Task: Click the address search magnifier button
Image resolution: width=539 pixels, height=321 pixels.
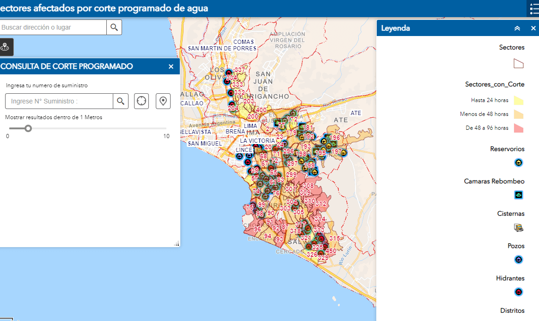Action: pos(114,27)
